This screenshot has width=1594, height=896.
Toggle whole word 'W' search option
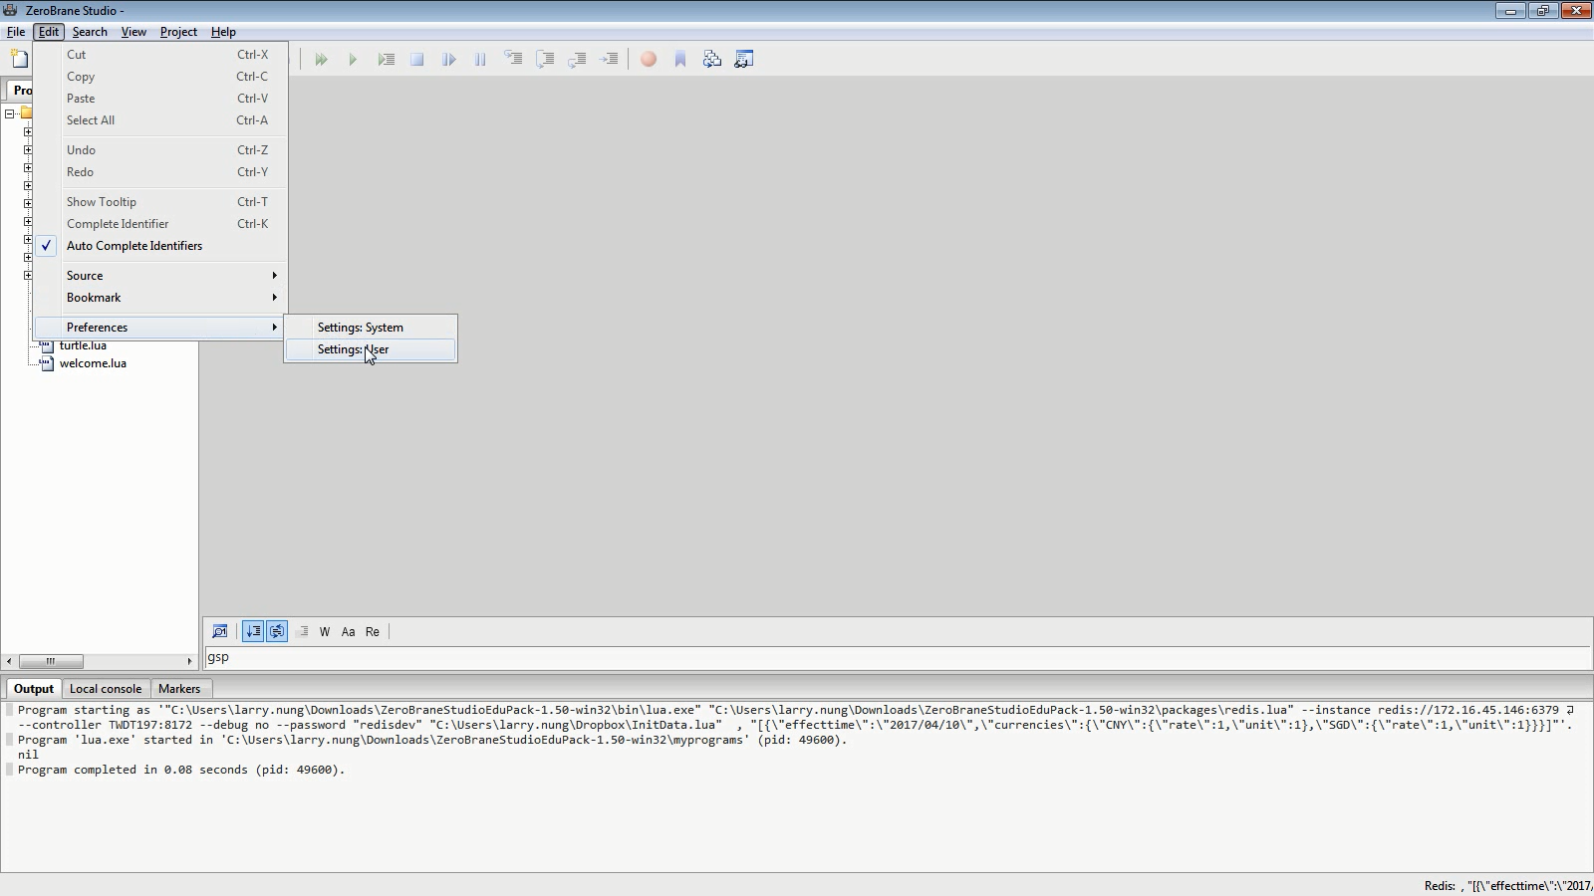pyautogui.click(x=325, y=631)
